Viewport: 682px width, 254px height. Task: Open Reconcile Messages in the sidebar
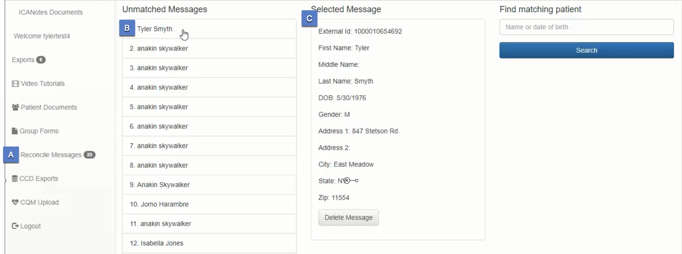coord(51,155)
